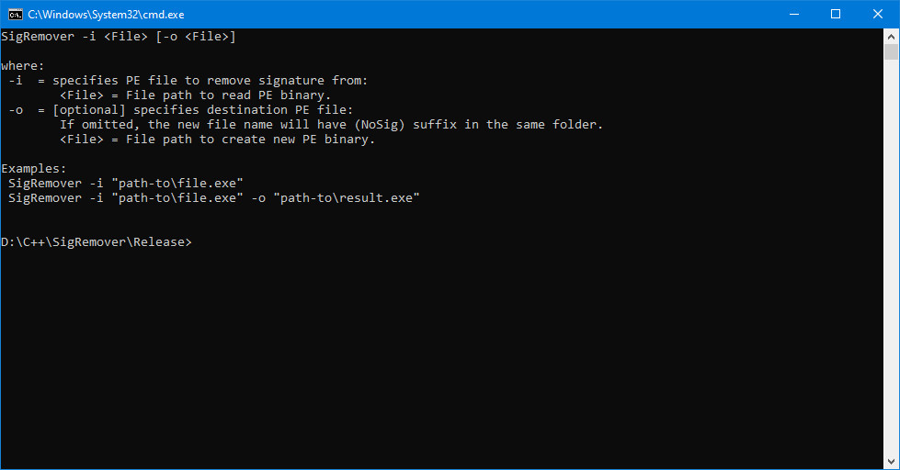Click the "where:" text
The width and height of the screenshot is (900, 470).
23,66
